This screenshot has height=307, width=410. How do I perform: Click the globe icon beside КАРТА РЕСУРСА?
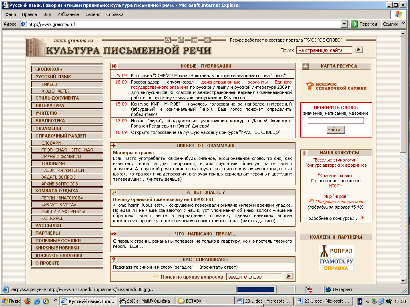pyautogui.click(x=305, y=66)
